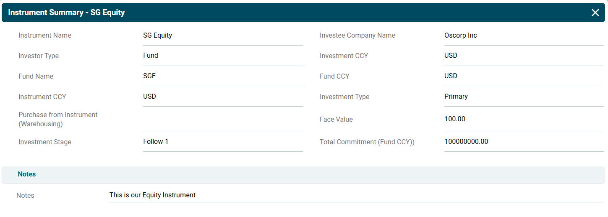The width and height of the screenshot is (608, 217).
Task: Select the Investment Type value Primary
Action: [x=456, y=97]
